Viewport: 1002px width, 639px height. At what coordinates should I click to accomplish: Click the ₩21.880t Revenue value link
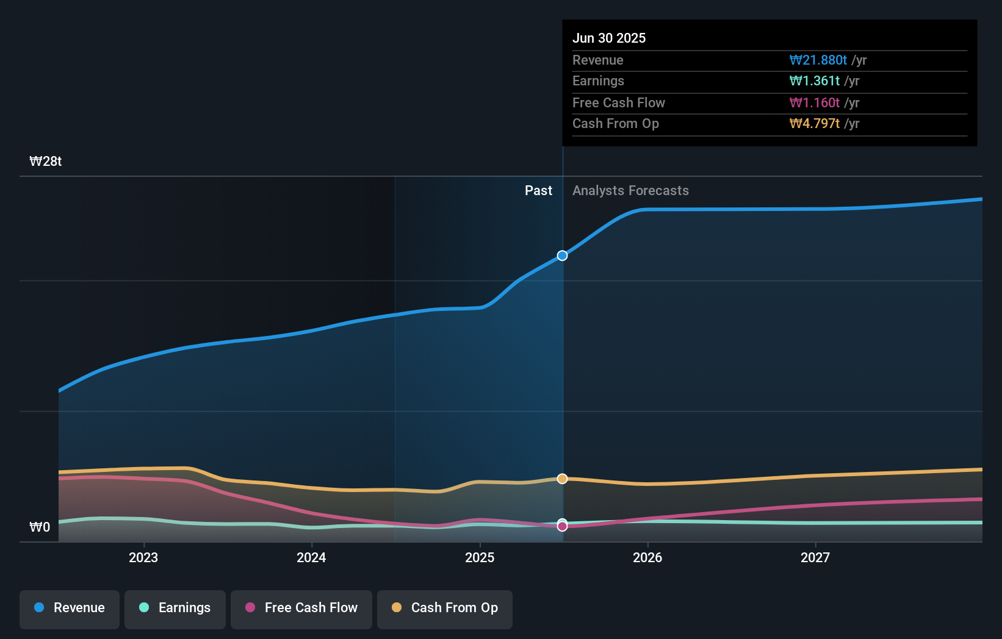tap(818, 60)
